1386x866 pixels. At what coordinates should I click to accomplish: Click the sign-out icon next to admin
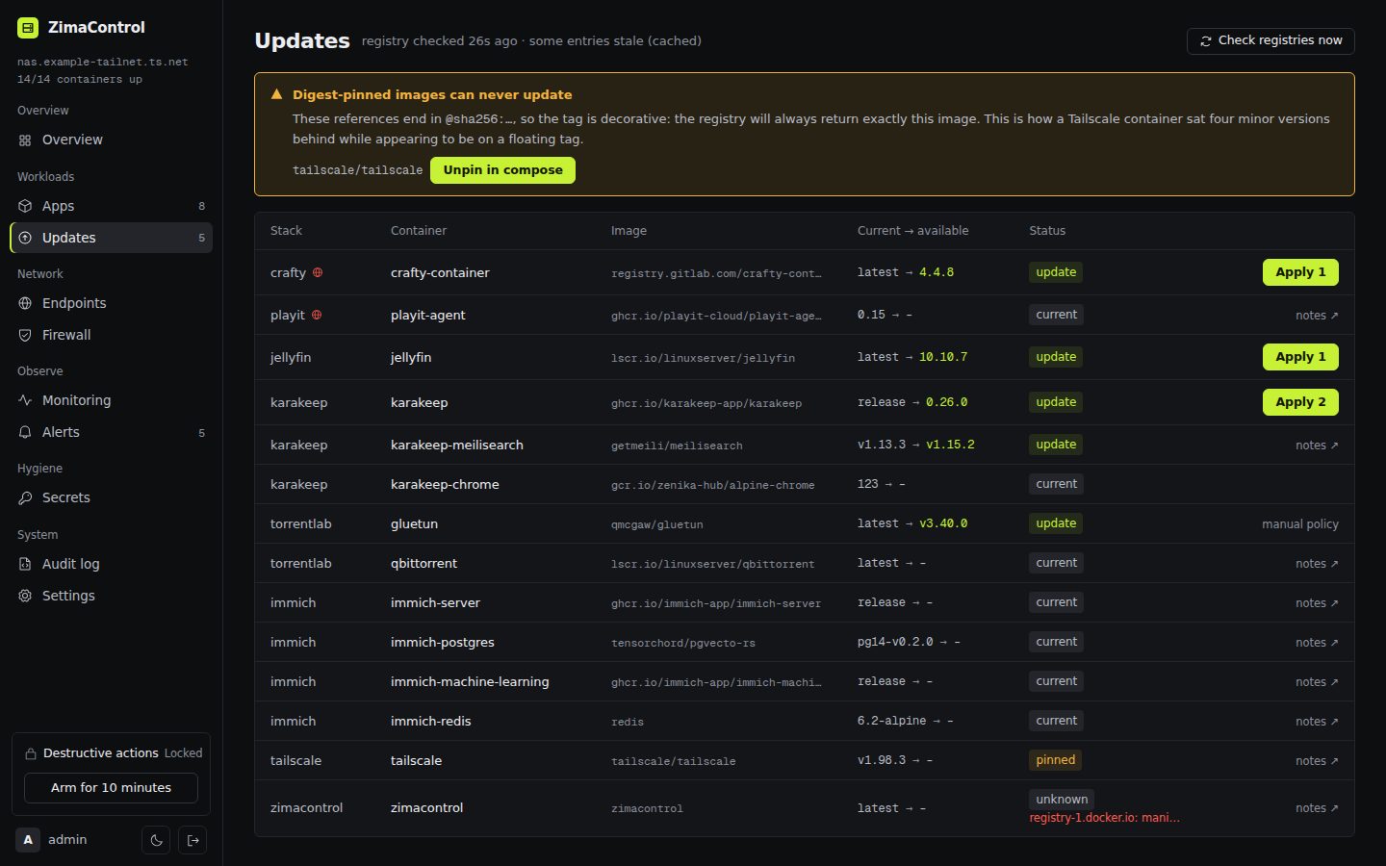click(x=192, y=840)
